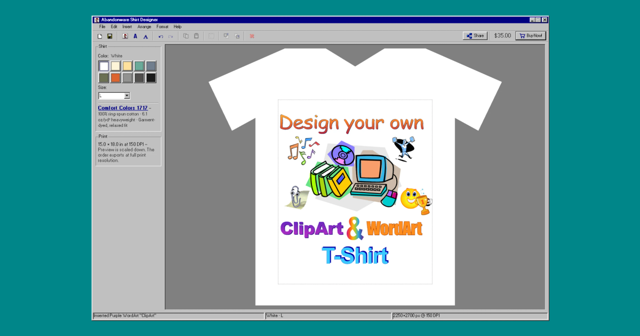
Task: Select the jumping man clipart
Action: pos(404,149)
